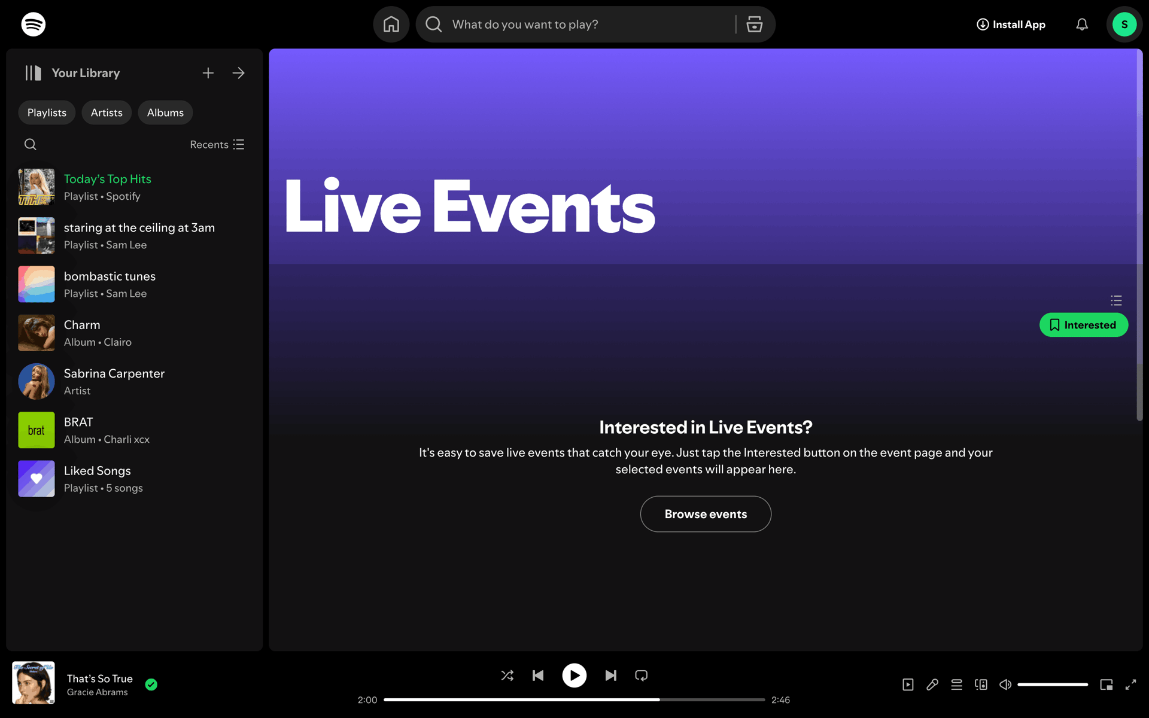The image size is (1149, 718).
Task: Click total duration 2:46 label
Action: click(x=780, y=700)
